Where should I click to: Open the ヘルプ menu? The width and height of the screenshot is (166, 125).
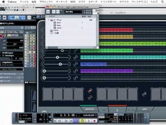coord(154,2)
